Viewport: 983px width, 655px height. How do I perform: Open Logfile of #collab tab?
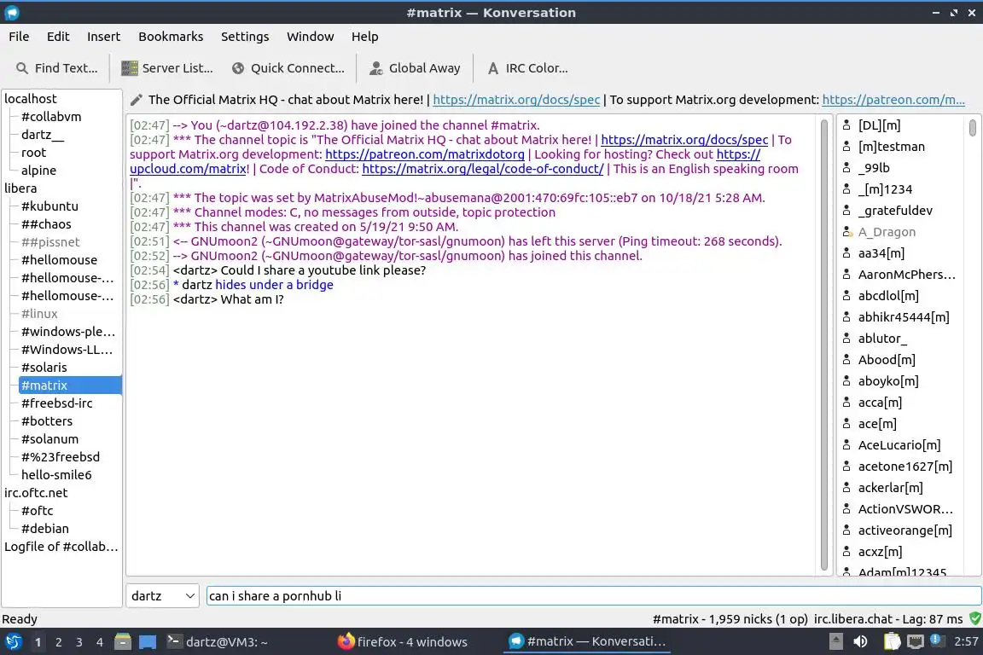61,547
